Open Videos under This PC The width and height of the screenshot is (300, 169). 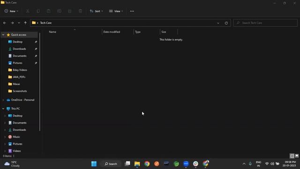click(x=17, y=151)
